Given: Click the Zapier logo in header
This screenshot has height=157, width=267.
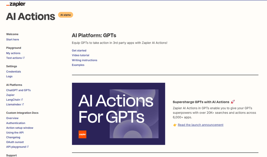Looking at the screenshot, I should [x=16, y=4].
